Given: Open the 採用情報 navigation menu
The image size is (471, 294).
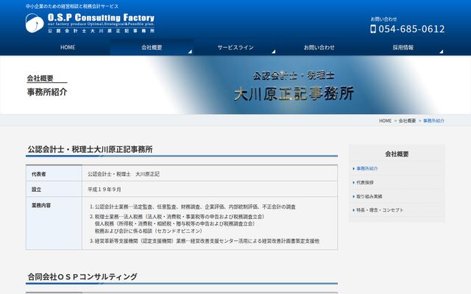Looking at the screenshot, I should (403, 47).
